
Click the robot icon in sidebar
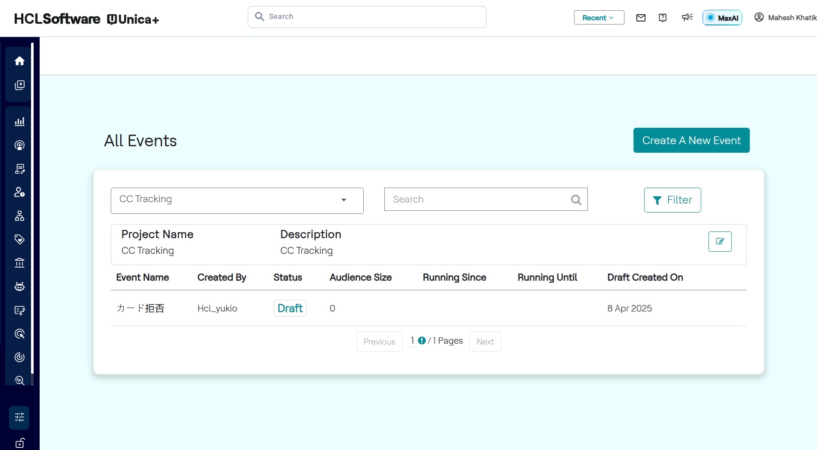coord(19,287)
